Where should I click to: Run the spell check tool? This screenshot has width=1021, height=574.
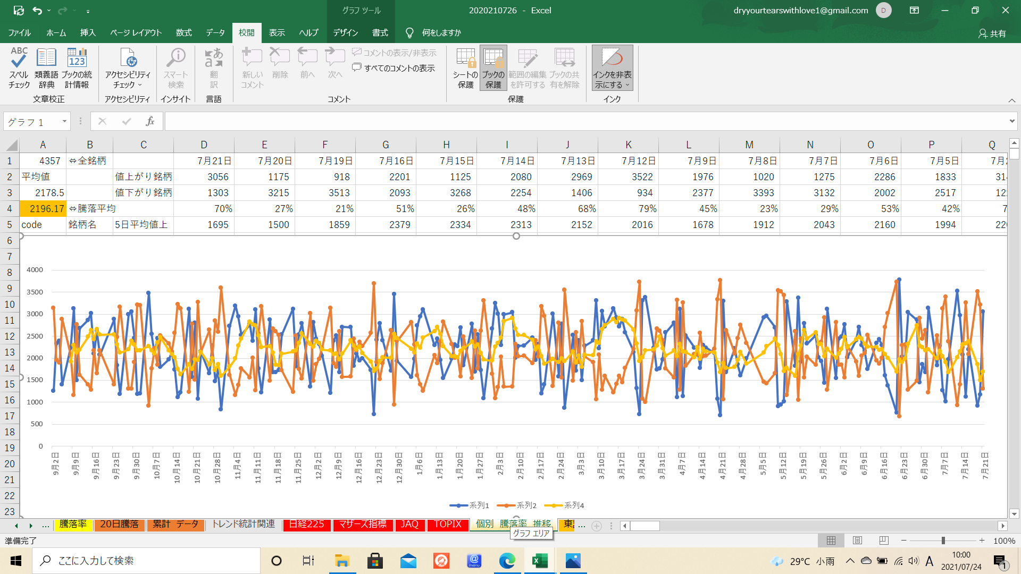[19, 67]
